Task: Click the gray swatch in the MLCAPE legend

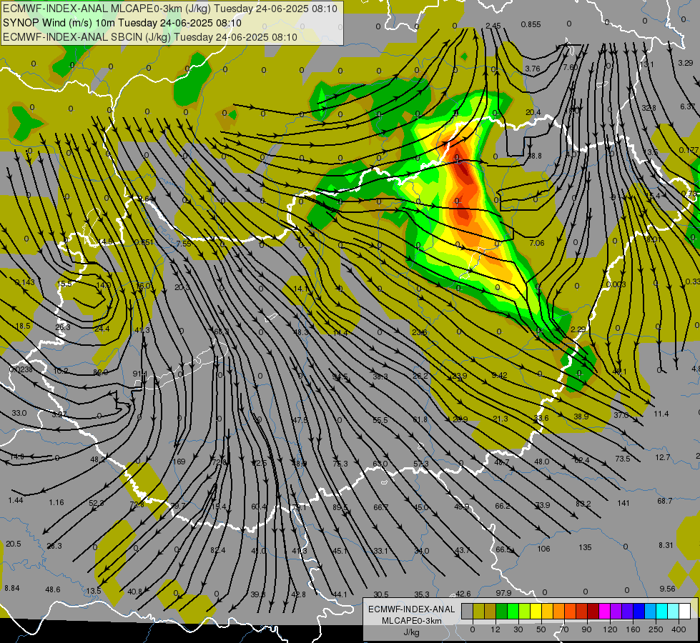Action: point(467,611)
